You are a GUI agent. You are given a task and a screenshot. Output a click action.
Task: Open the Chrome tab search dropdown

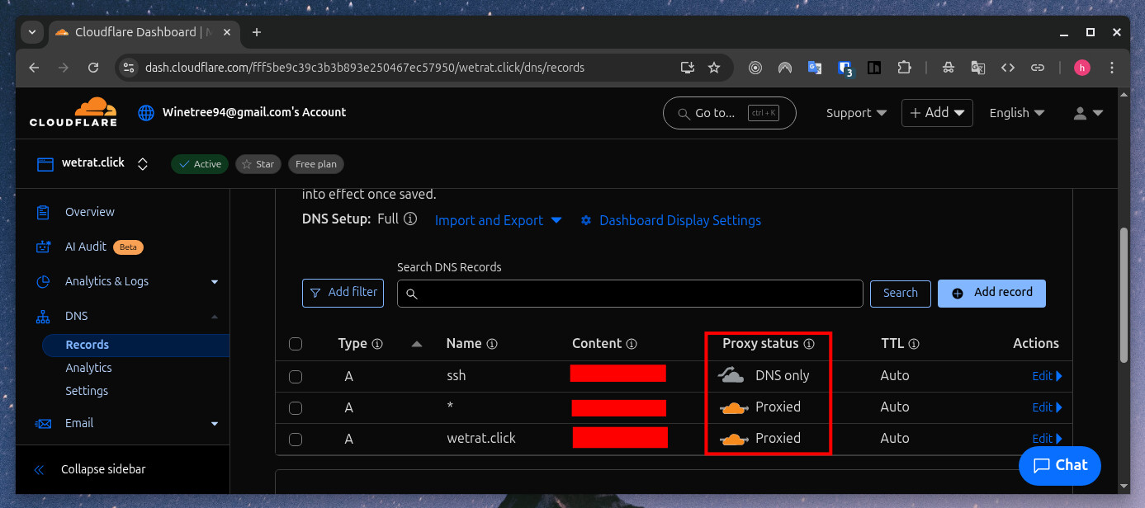(31, 32)
